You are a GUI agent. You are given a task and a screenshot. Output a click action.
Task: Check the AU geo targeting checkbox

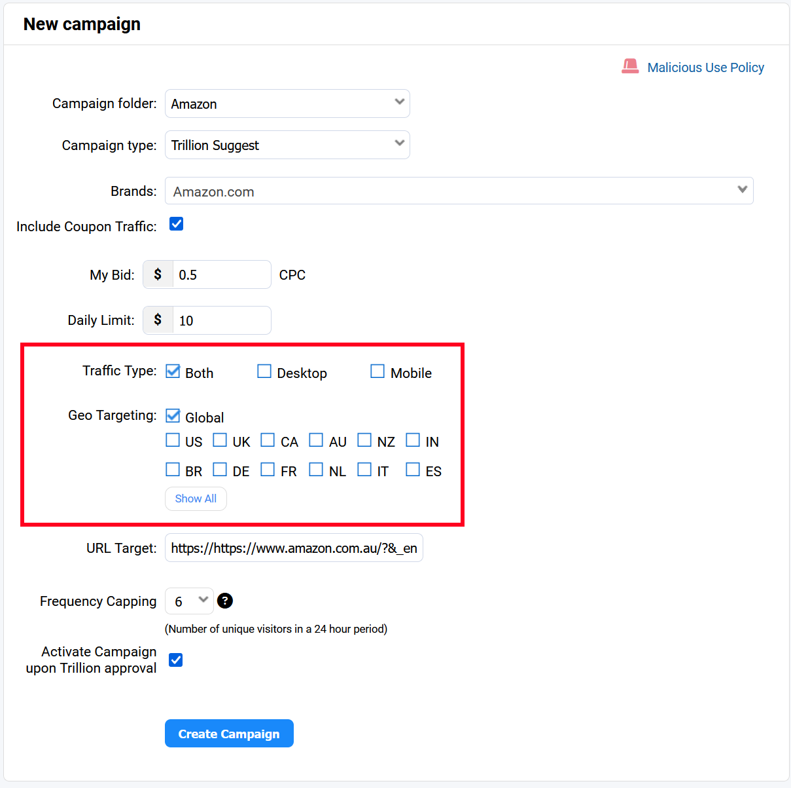316,440
